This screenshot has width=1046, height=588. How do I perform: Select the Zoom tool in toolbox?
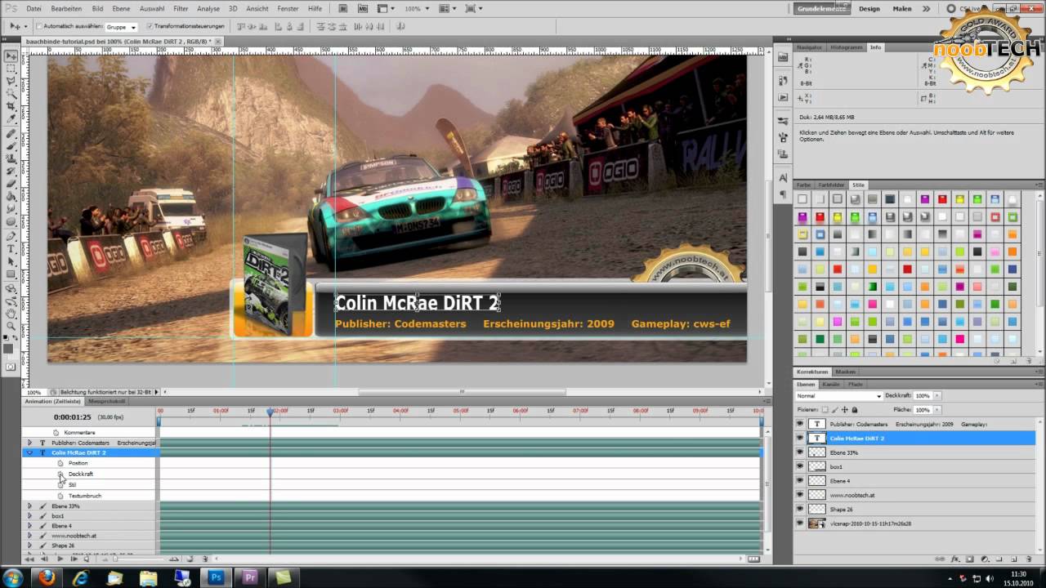(12, 324)
